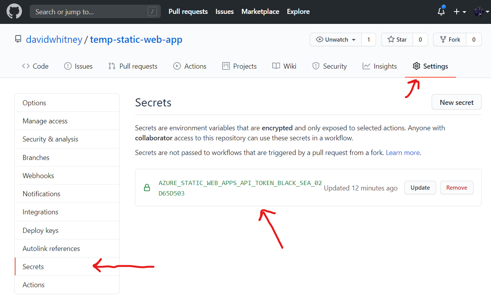The image size is (491, 298).
Task: Switch to the Wiki tab
Action: click(x=284, y=66)
